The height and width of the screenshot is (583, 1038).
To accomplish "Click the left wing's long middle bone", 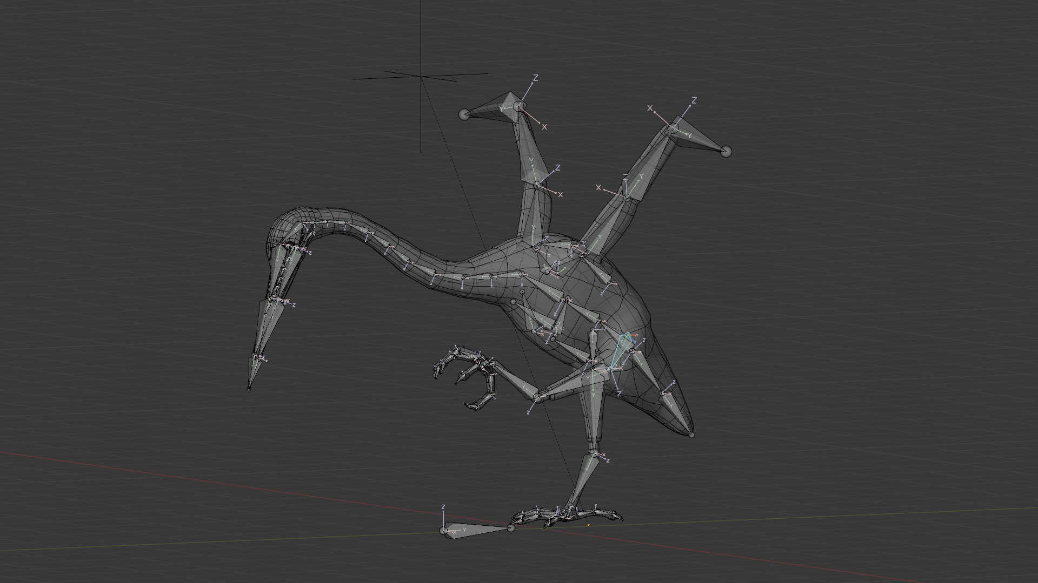I will click(x=527, y=146).
